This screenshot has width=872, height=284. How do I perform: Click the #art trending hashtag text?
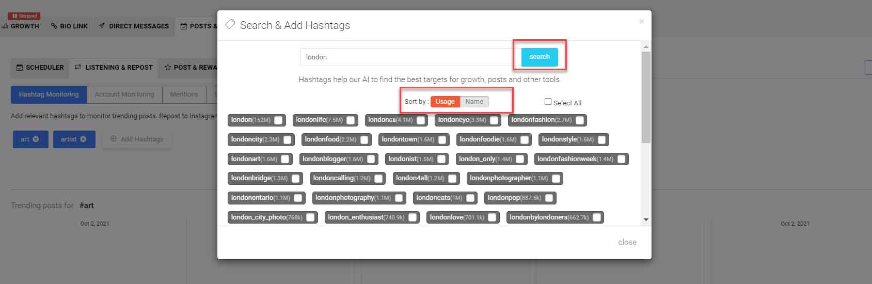click(x=87, y=206)
